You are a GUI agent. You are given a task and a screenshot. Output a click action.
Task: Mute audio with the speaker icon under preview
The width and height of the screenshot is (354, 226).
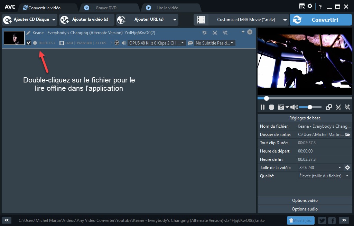click(x=294, y=107)
